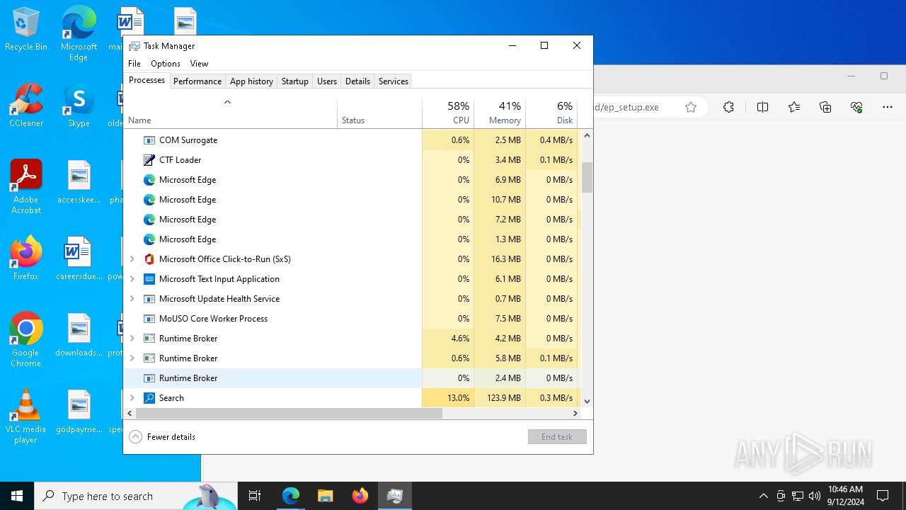Switch to the Details tab
Screen dimensions: 906x510
pos(357,81)
